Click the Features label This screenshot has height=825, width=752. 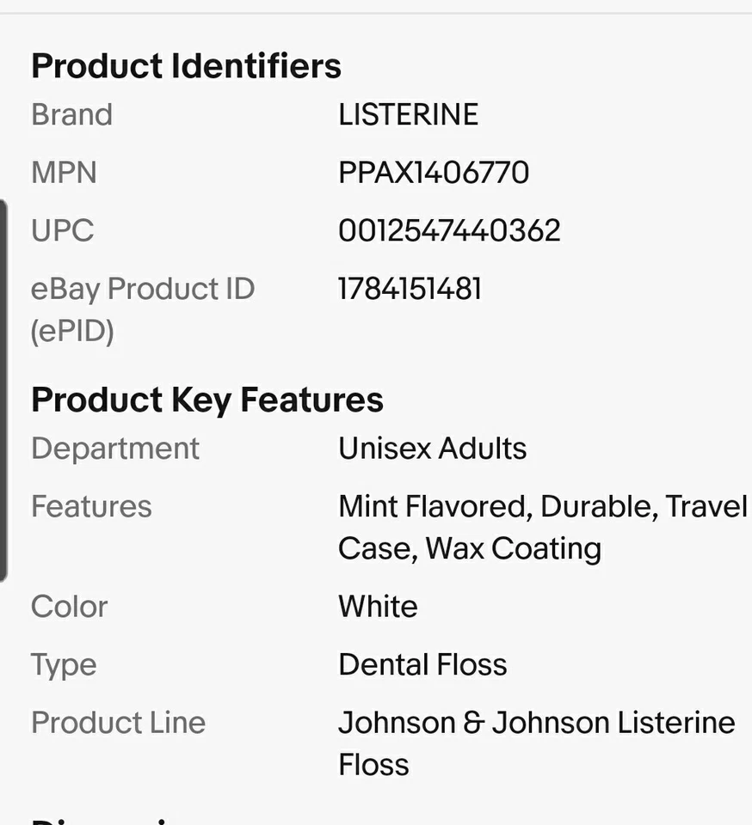point(91,506)
